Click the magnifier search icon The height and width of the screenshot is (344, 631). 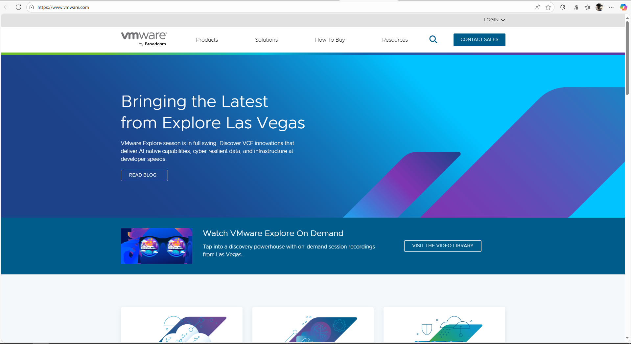[433, 40]
